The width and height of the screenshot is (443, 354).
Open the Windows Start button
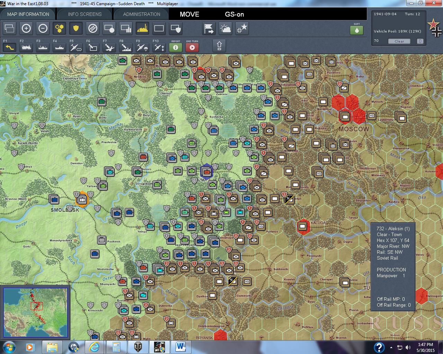(x=9, y=347)
